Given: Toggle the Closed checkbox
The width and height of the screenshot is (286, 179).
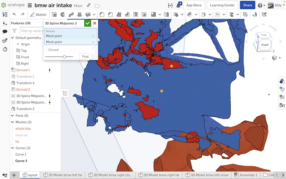Looking at the screenshot, I should pos(46,50).
